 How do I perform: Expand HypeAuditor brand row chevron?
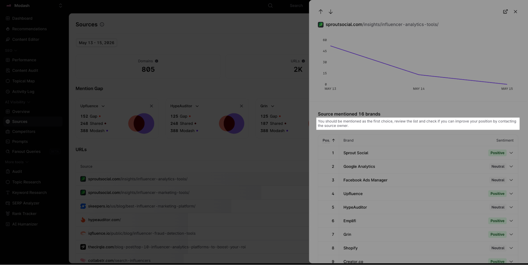coord(511,207)
